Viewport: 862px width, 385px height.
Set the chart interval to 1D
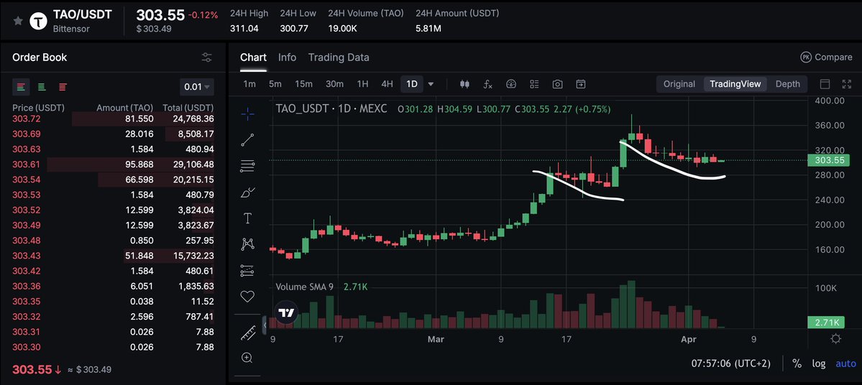pyautogui.click(x=411, y=84)
